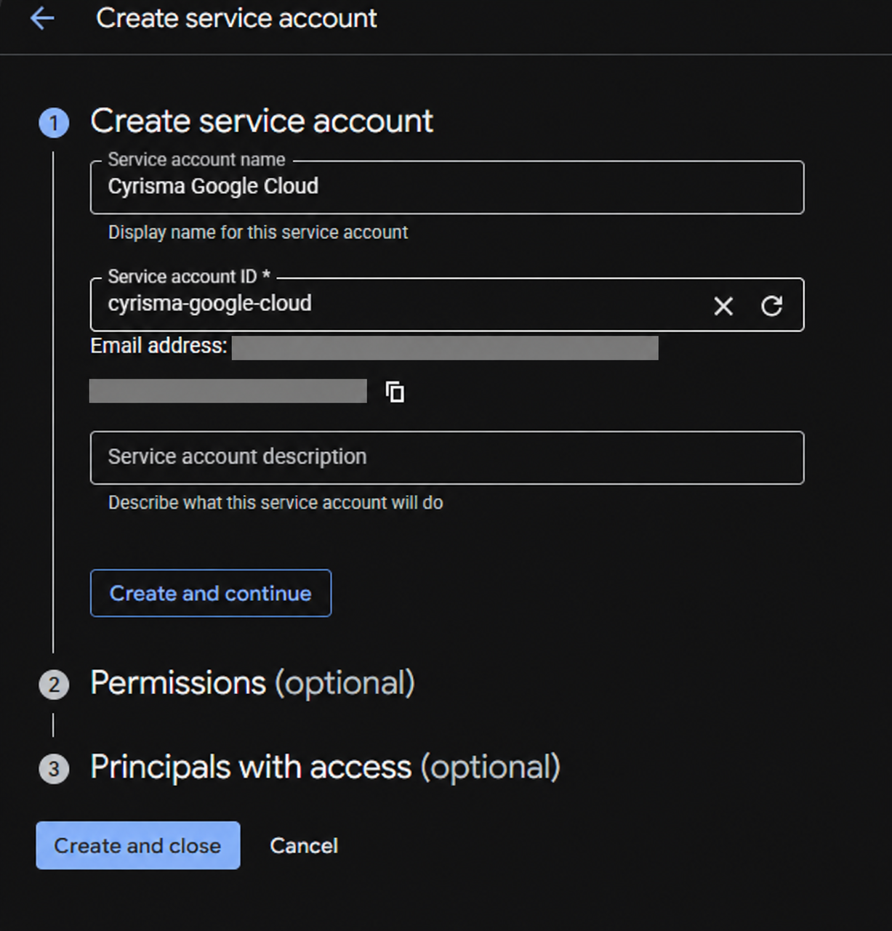The image size is (892, 931).
Task: Click the 'Describe what this service account will do' hint
Action: (x=276, y=503)
